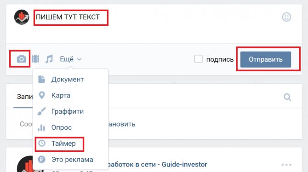Click the map pin icon for Карта

[42, 95]
